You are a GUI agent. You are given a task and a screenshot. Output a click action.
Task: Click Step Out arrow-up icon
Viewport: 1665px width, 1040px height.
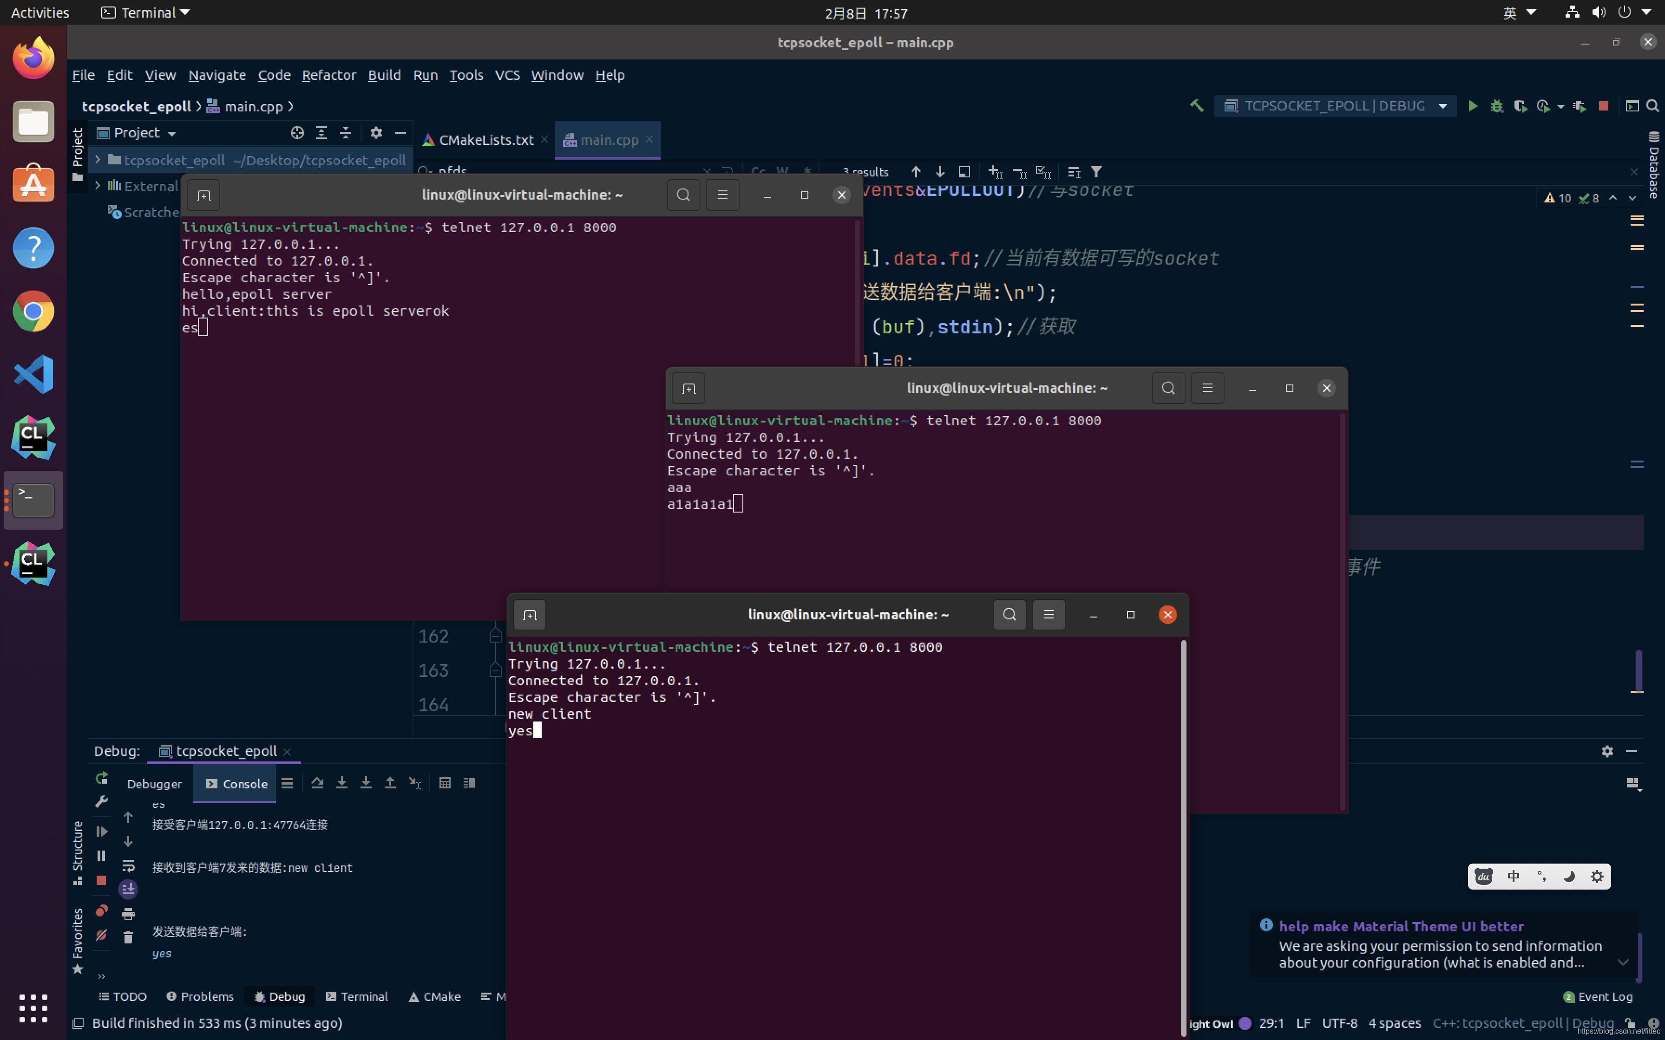(390, 783)
